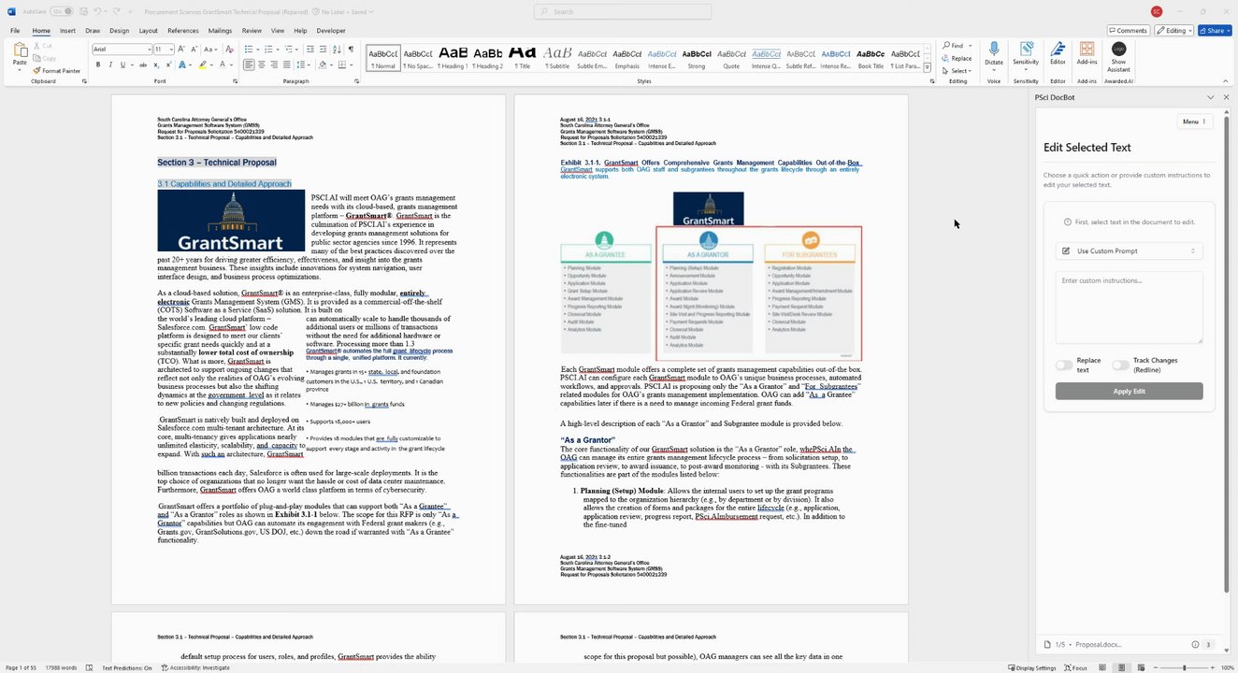Viewport: 1238px width, 673px height.
Task: Click the Apply Edit button
Action: tap(1129, 391)
